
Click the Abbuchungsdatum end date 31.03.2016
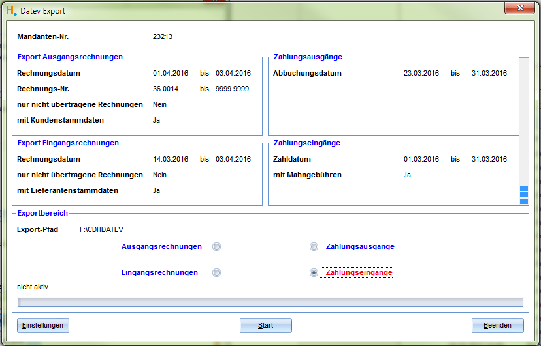(489, 73)
